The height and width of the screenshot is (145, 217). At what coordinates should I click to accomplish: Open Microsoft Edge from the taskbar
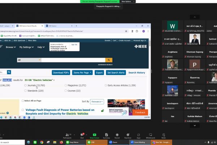(29, 142)
